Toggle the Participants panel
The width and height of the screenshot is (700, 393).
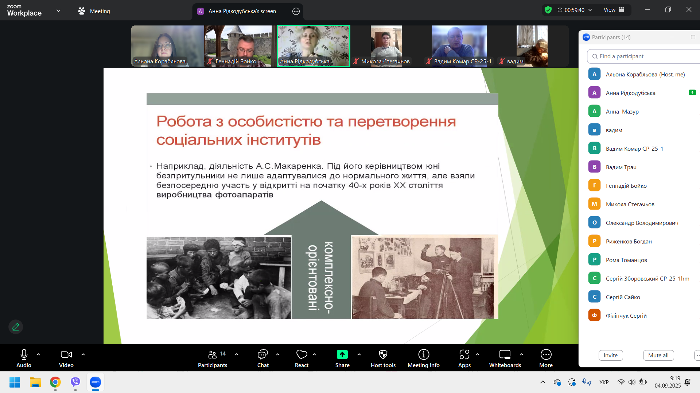point(213,354)
